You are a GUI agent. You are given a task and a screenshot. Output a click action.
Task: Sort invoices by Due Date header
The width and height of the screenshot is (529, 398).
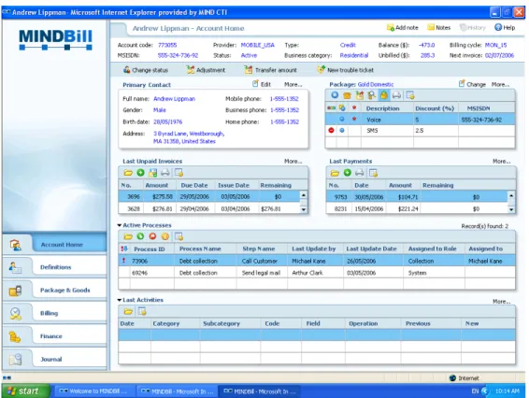[194, 185]
